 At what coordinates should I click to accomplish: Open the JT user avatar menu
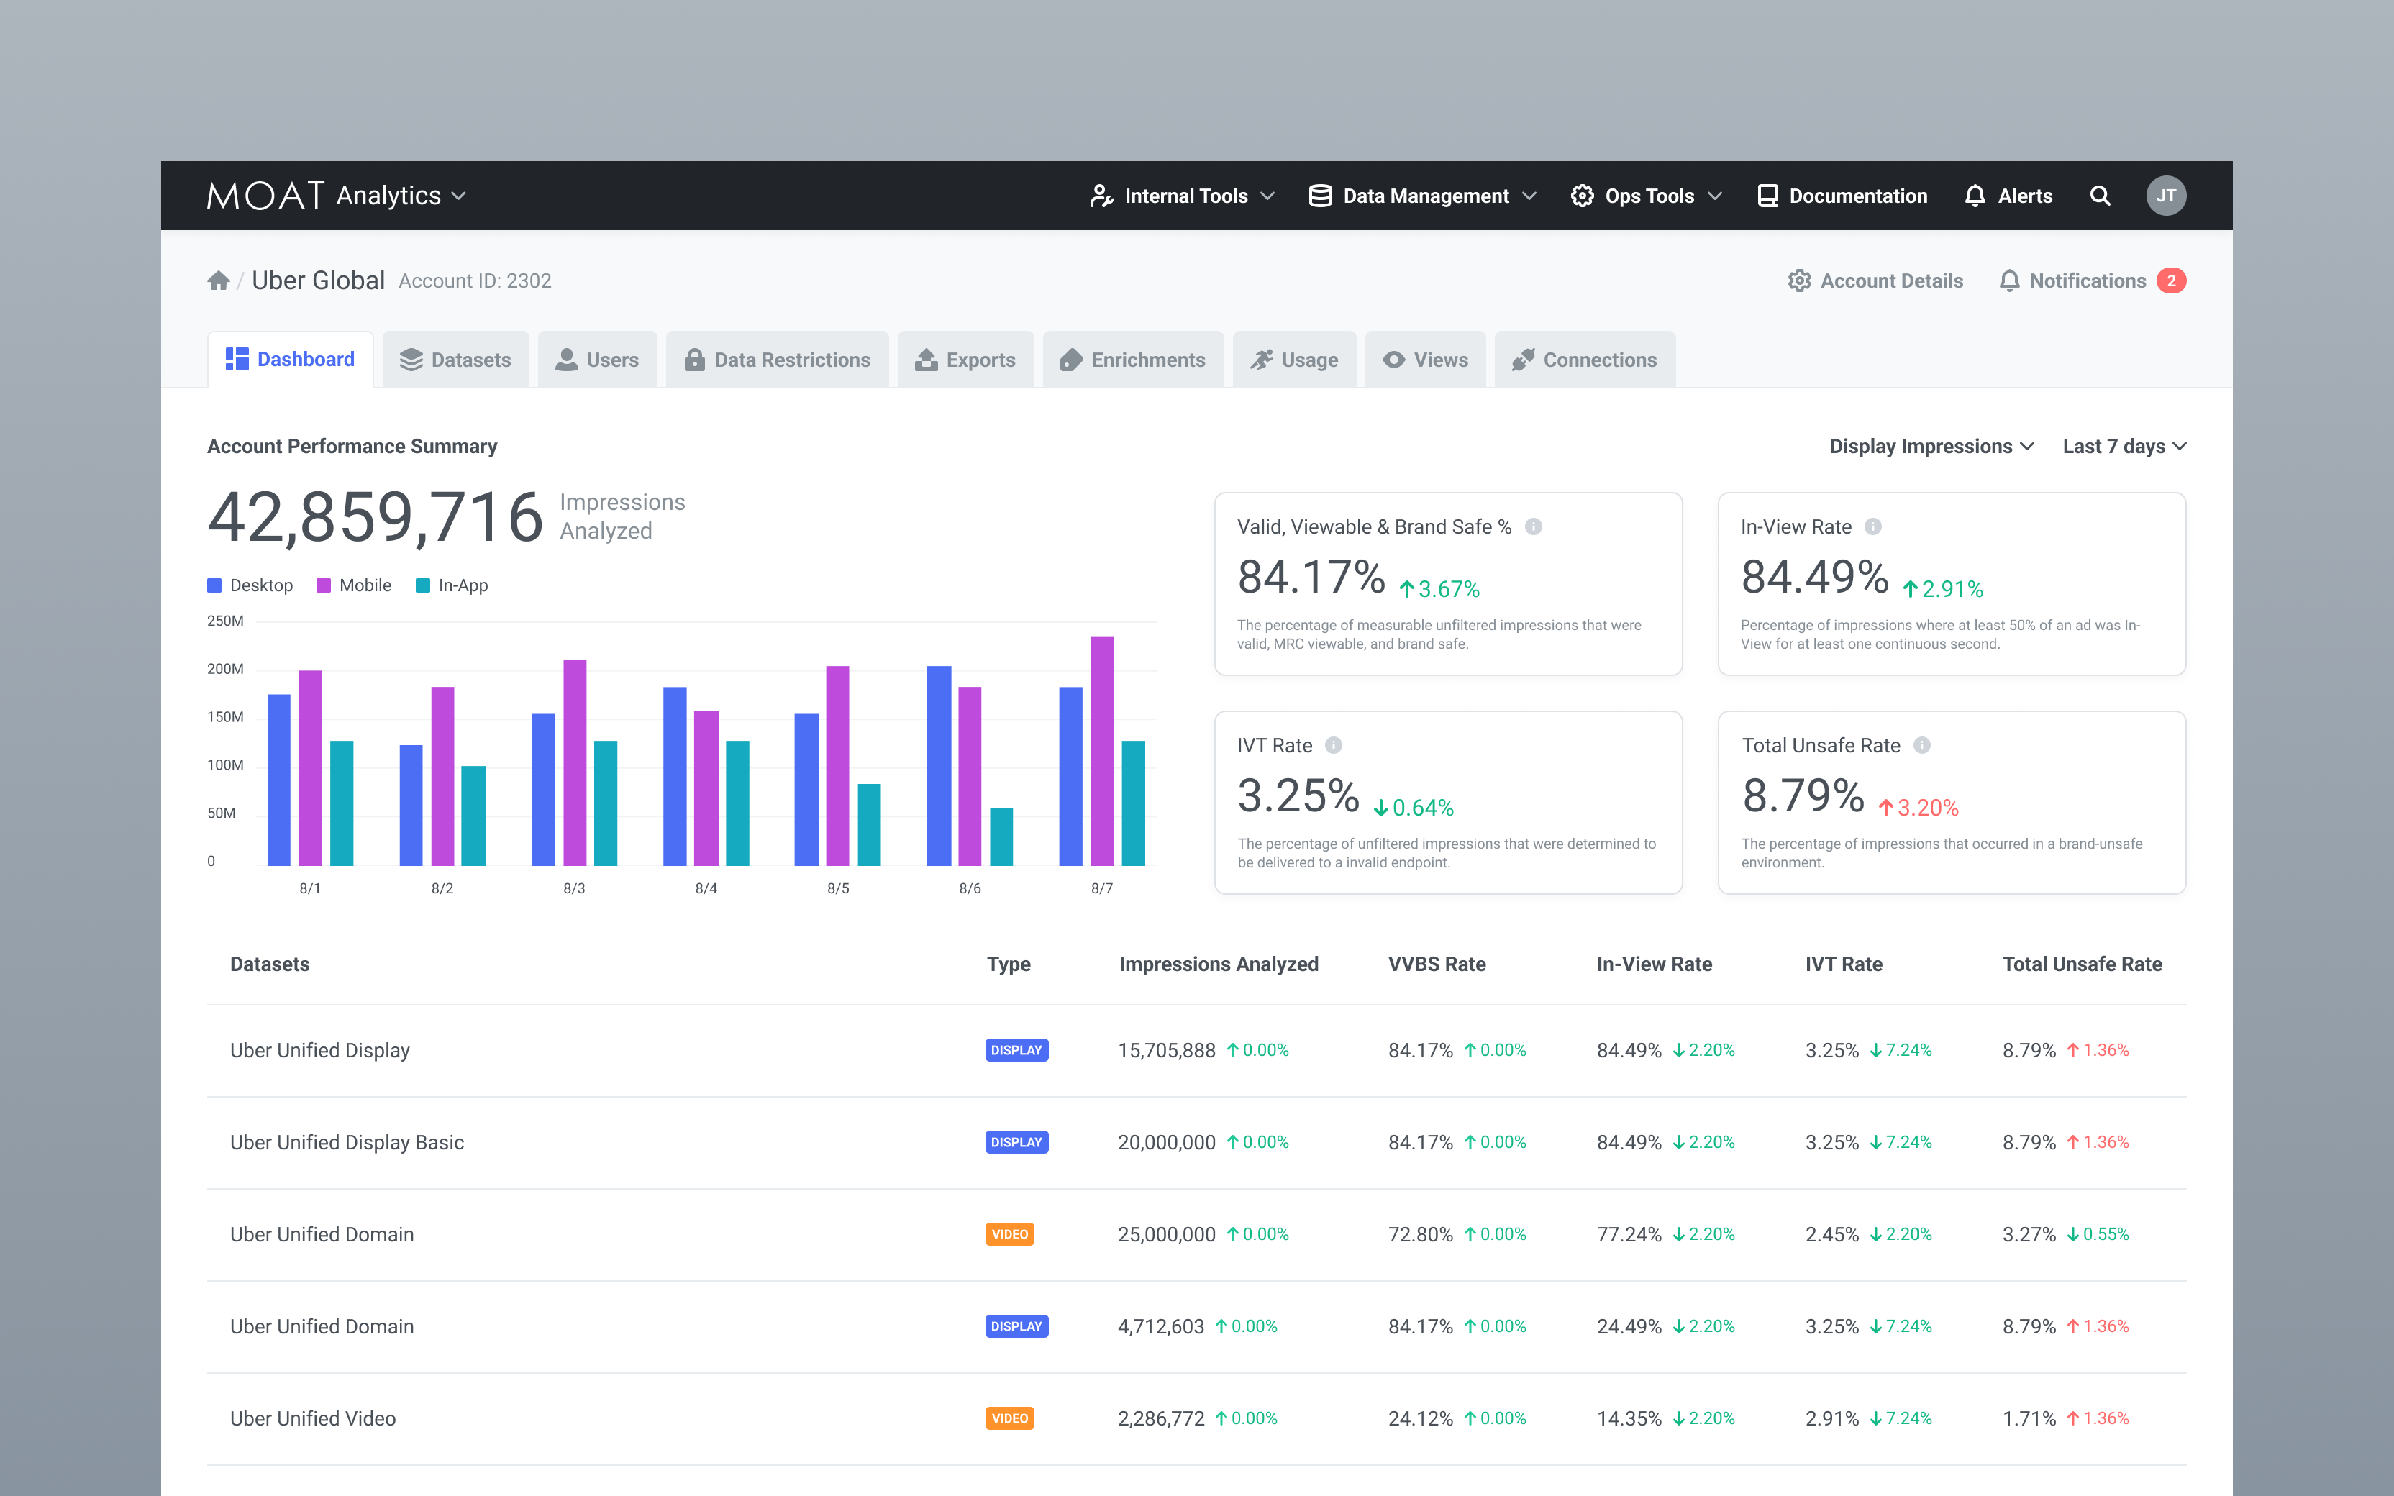click(x=2165, y=196)
